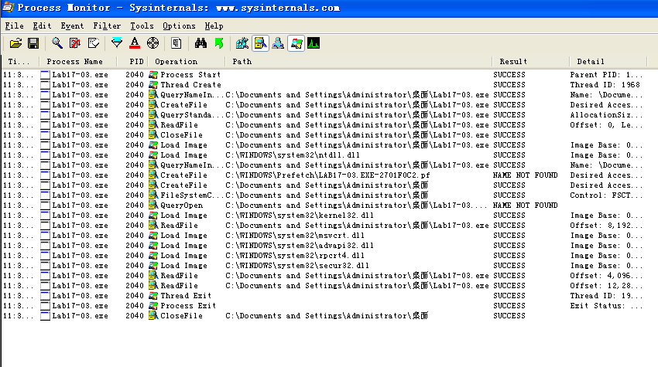This screenshot has height=367, width=658.
Task: Click the Result column header
Action: 531,62
